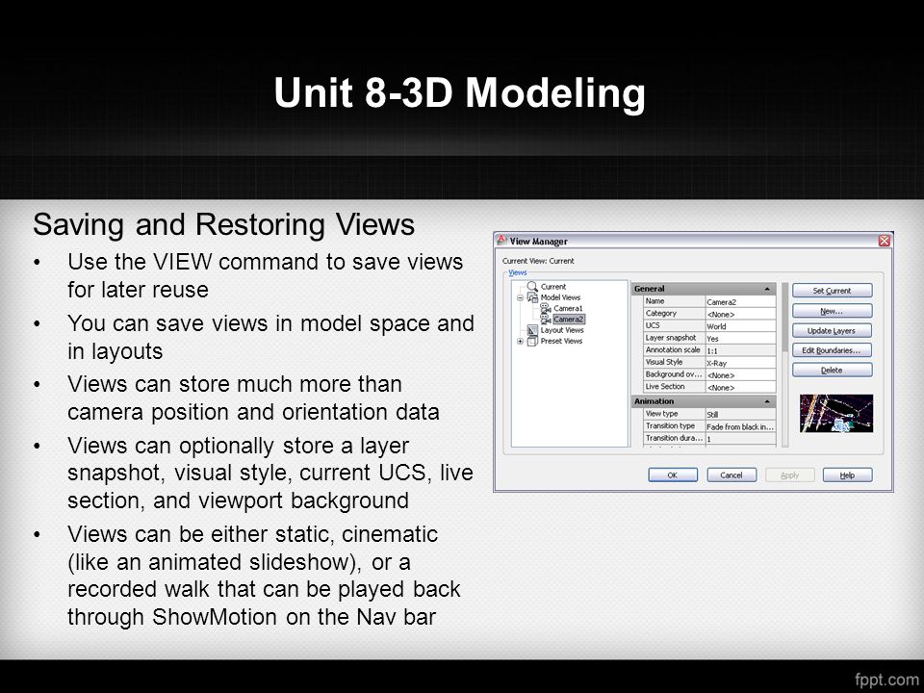Click the New... button
This screenshot has width=924, height=693.
832,311
